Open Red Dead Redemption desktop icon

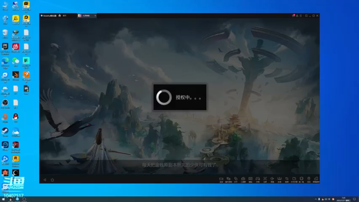pos(16,147)
